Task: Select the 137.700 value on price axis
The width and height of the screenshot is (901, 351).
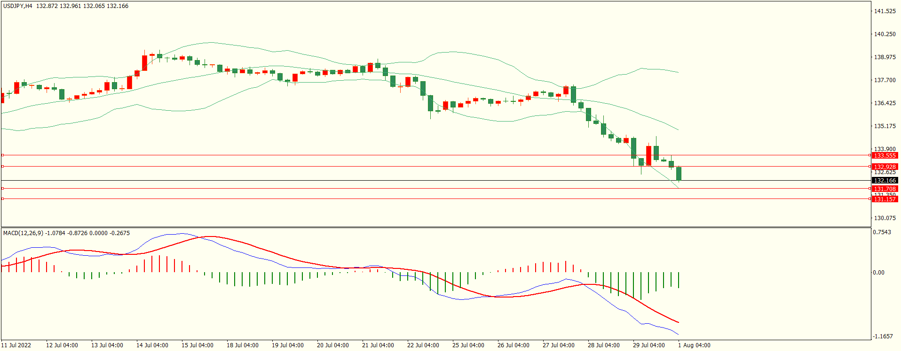Action: point(885,80)
